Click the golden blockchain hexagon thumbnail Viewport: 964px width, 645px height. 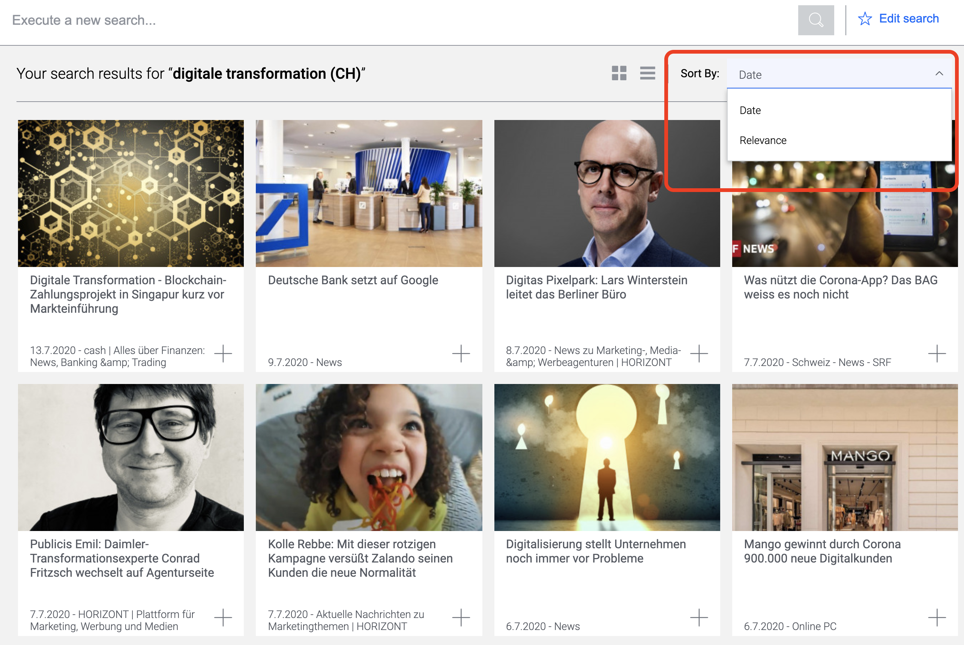131,193
